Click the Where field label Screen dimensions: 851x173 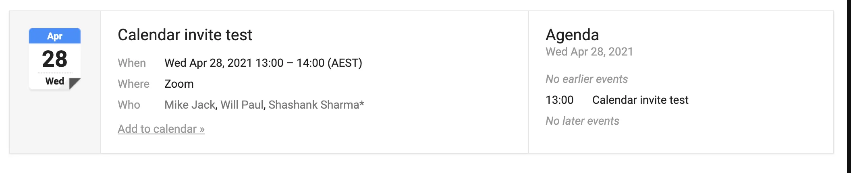133,84
